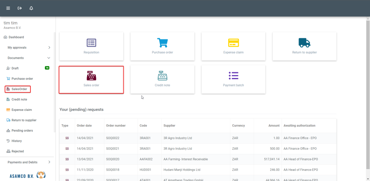Open the Credit note tile
The width and height of the screenshot is (370, 181).
click(x=162, y=79)
